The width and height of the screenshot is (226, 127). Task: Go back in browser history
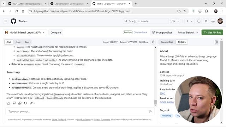[x=4, y=11]
